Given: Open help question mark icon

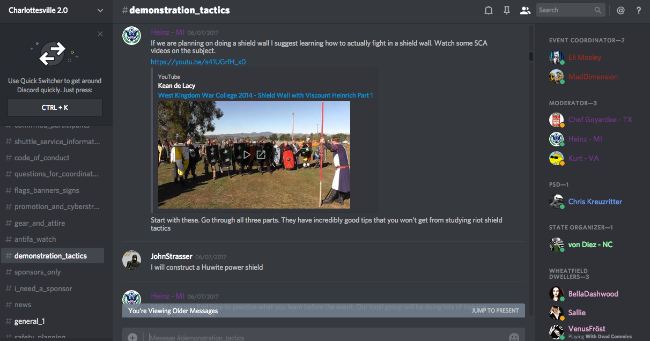Looking at the screenshot, I should click(639, 10).
